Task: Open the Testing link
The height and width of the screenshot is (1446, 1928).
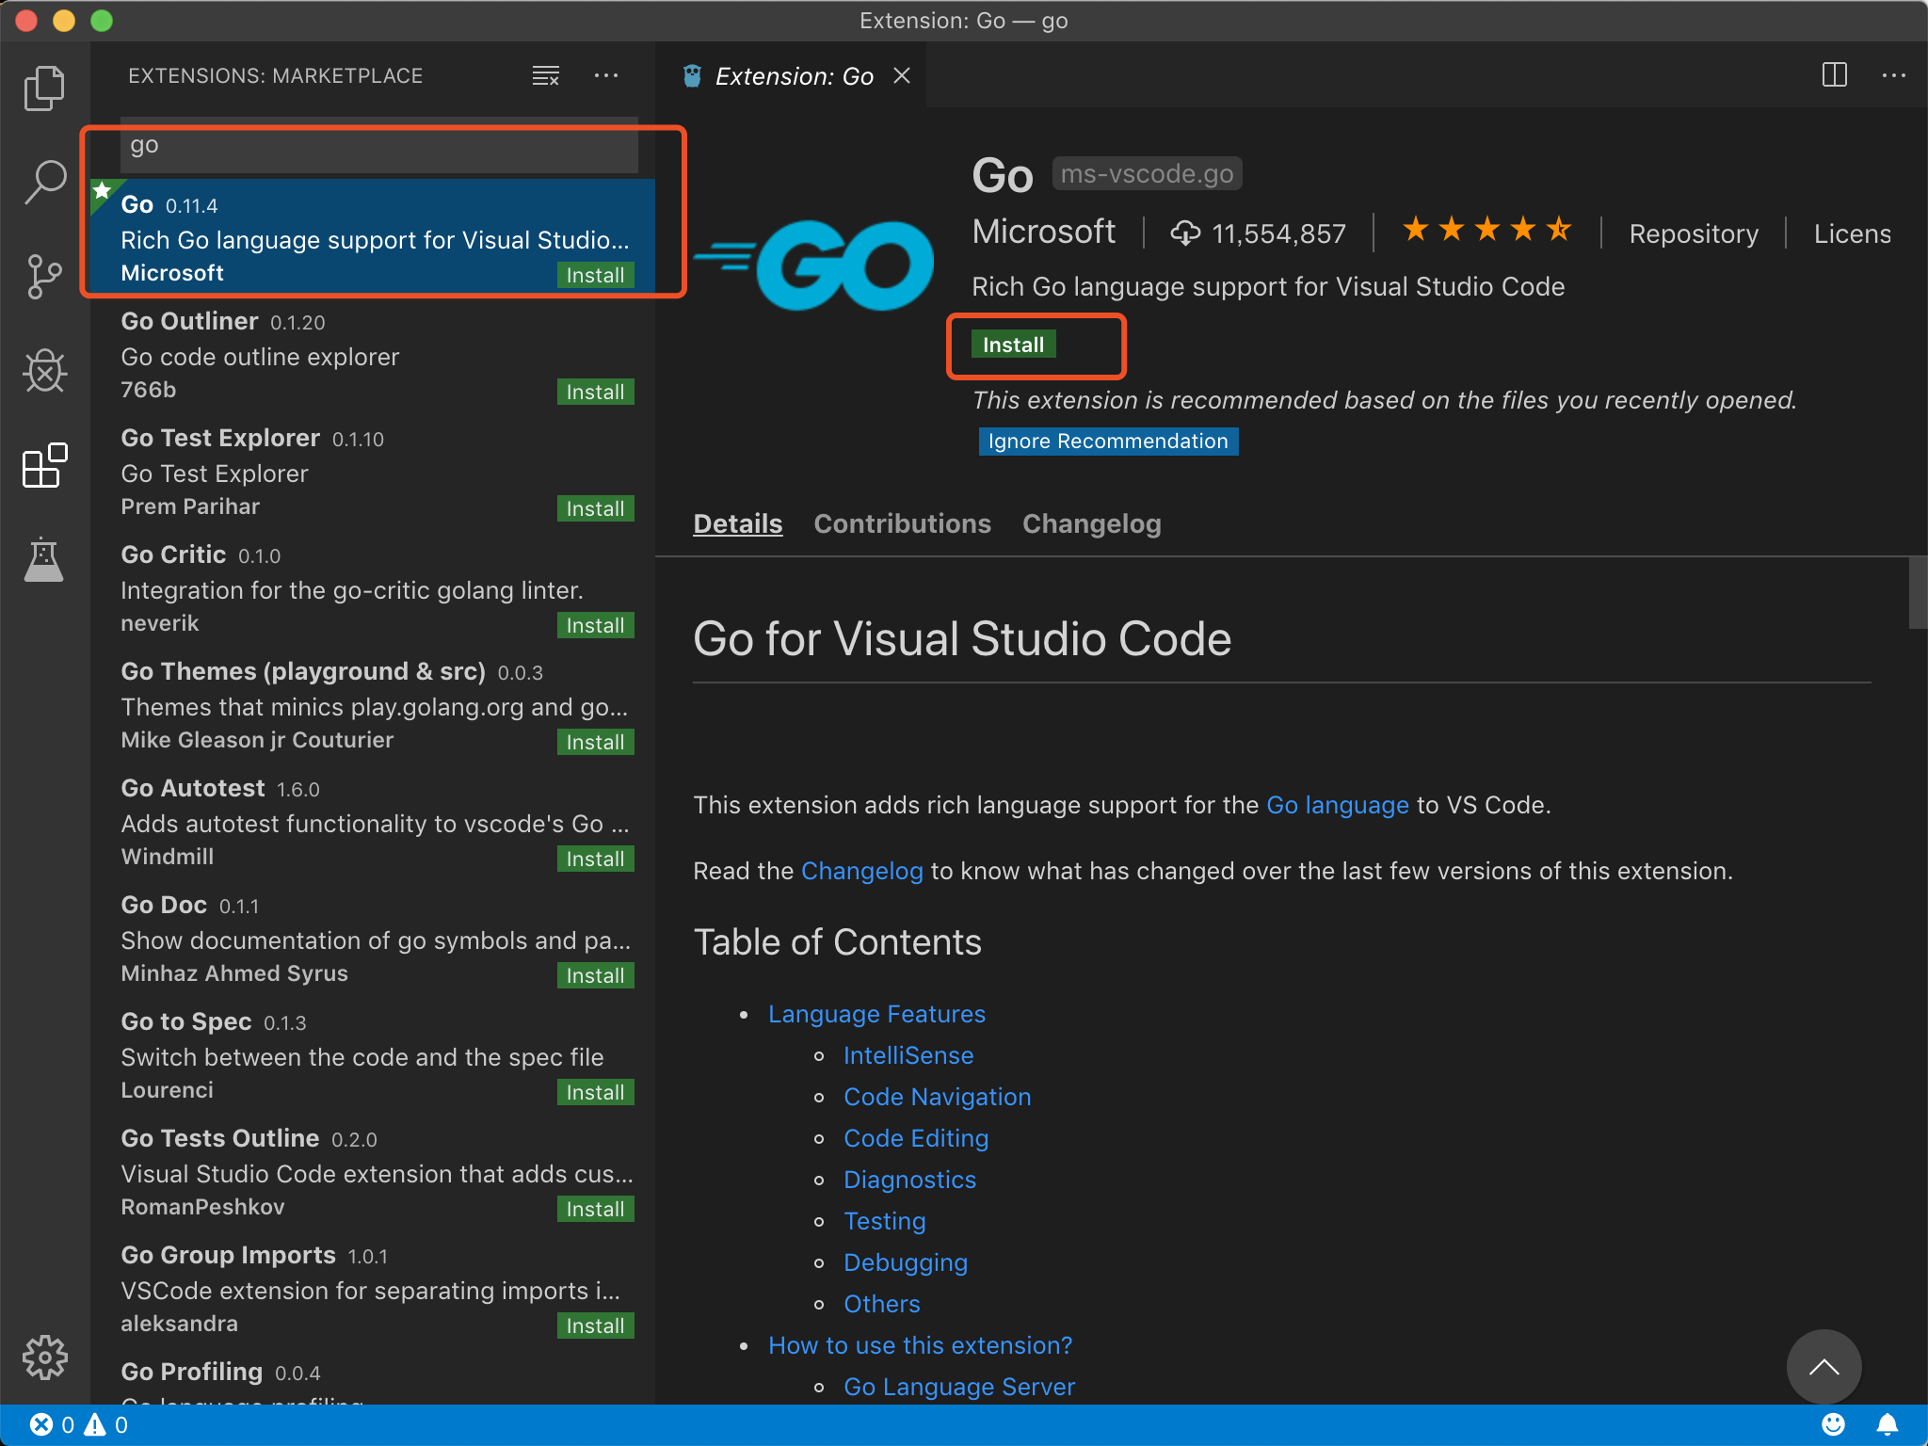Action: [885, 1221]
